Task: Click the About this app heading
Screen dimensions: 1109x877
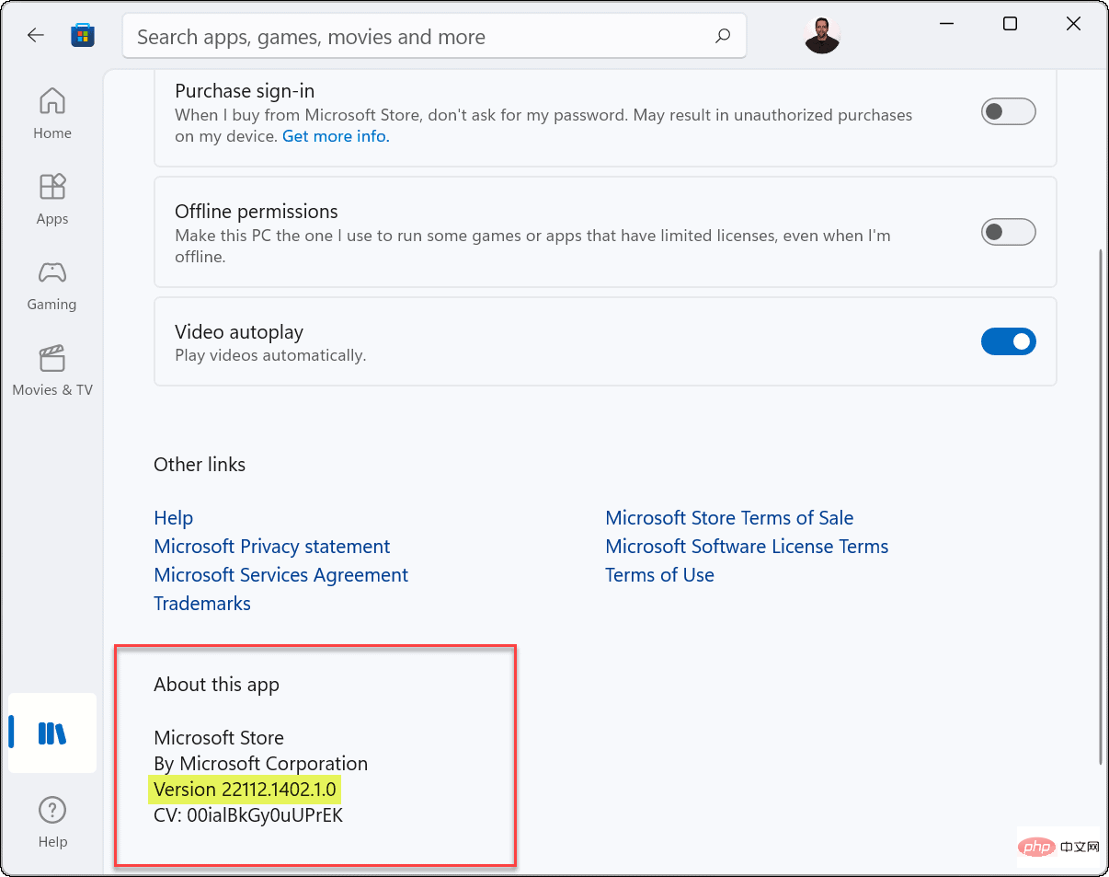Action: click(x=216, y=685)
